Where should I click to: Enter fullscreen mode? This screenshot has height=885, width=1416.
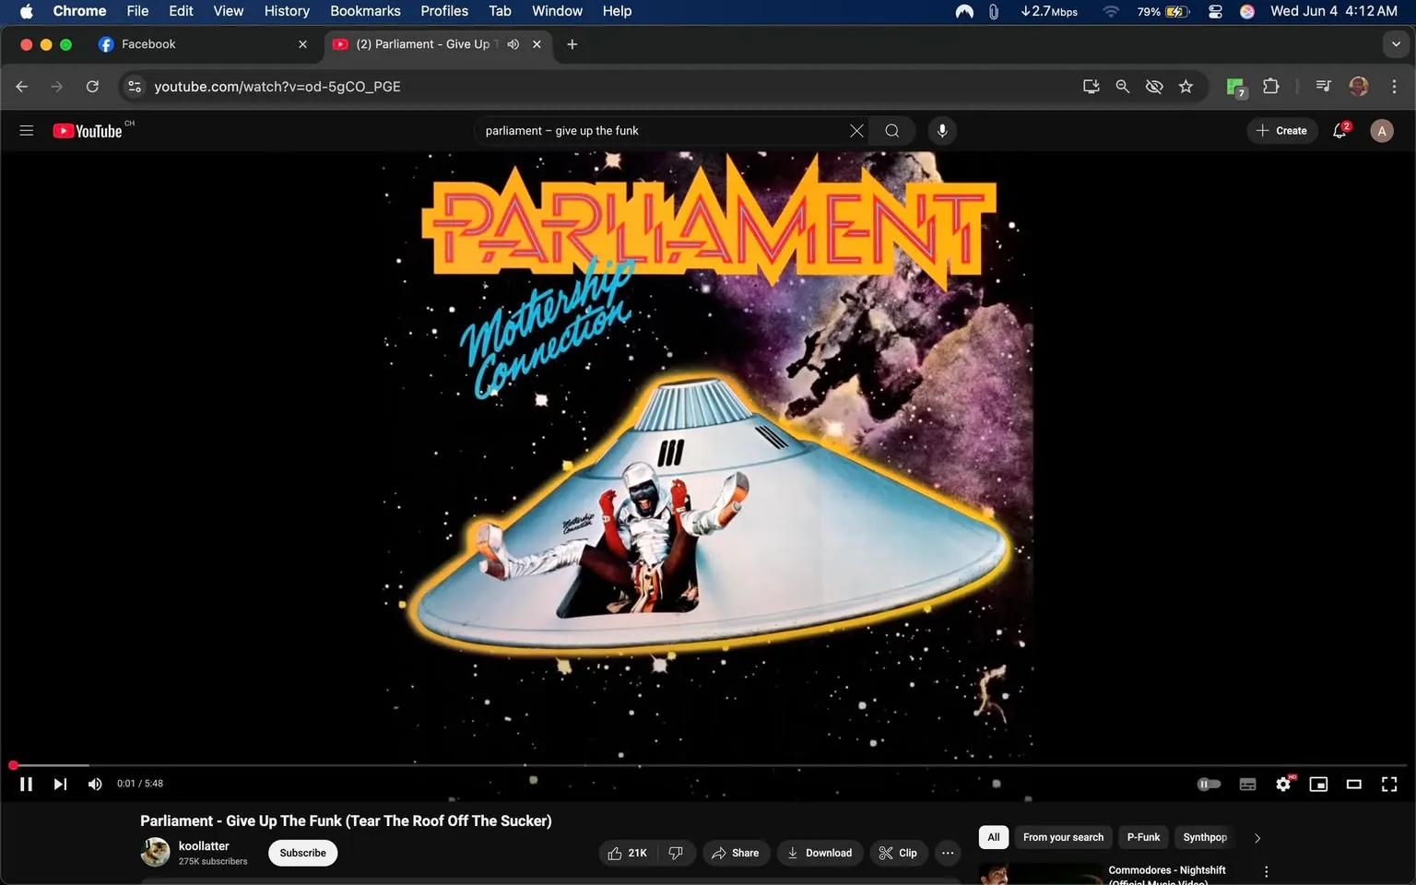(1388, 784)
